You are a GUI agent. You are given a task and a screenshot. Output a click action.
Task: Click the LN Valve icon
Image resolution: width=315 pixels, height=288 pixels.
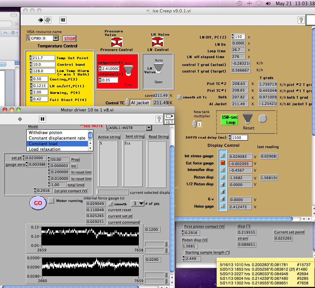pos(158,42)
